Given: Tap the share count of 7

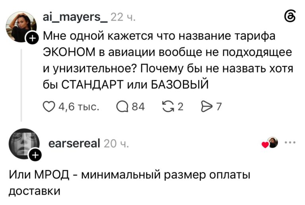Looking at the screenshot, I should (x=219, y=107).
